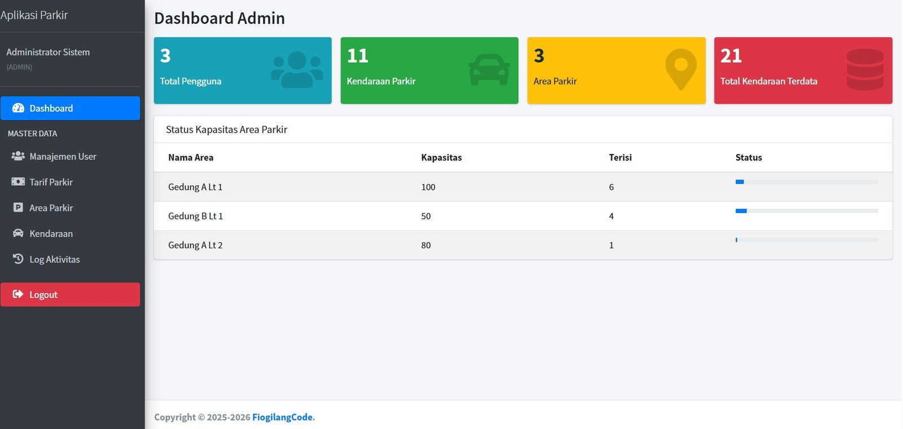
Task: Click Gedung B Lt 1 progress bar
Action: coord(806,211)
